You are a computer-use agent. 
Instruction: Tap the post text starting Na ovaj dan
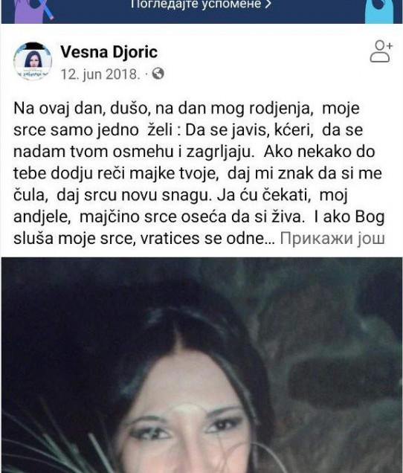pos(199,173)
